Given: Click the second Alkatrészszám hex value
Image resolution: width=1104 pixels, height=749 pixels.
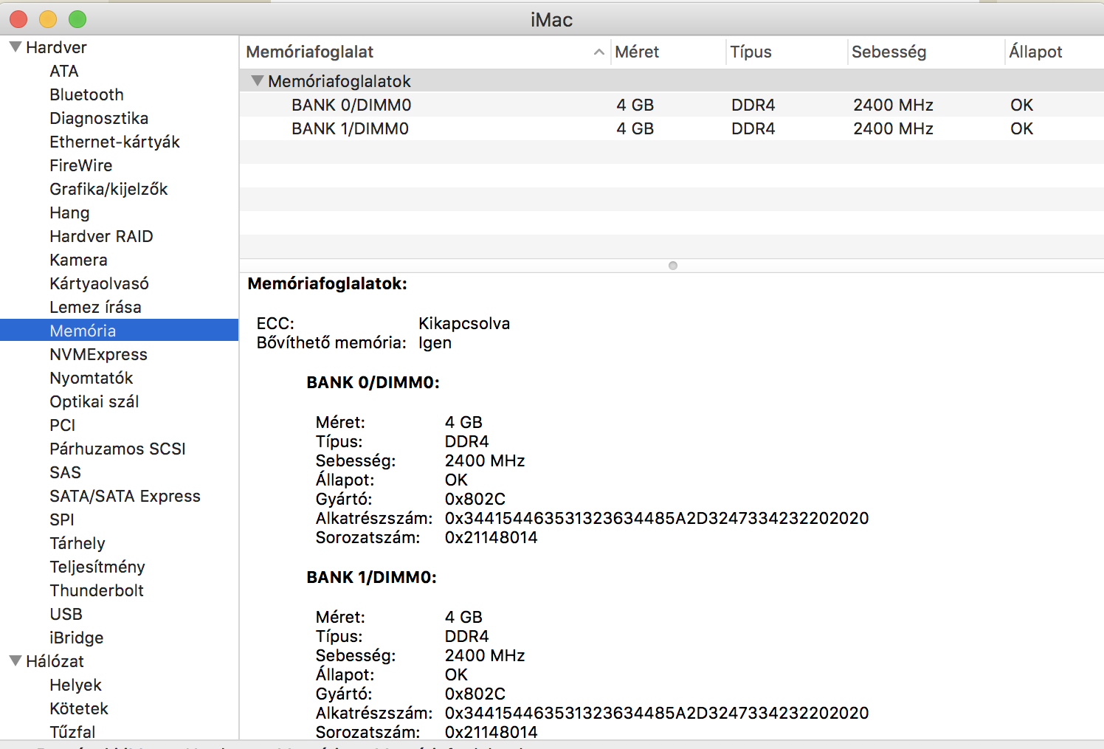Looking at the screenshot, I should [x=657, y=713].
